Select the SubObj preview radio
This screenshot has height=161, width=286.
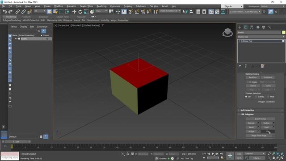pos(256,97)
